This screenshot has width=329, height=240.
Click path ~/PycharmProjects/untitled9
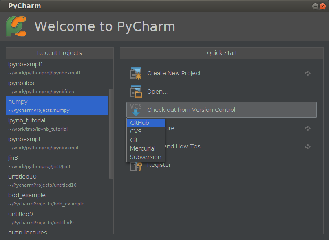[x=41, y=223]
